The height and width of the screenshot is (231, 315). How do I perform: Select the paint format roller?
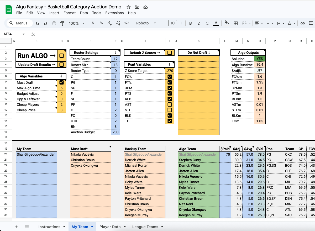pos(62,23)
